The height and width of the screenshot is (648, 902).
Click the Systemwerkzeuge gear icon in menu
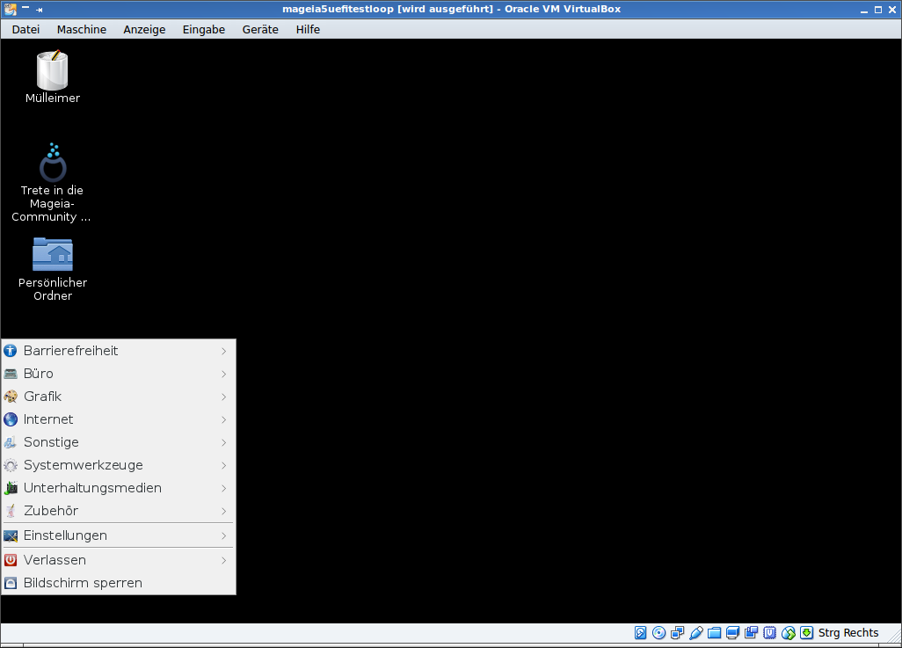click(x=11, y=465)
